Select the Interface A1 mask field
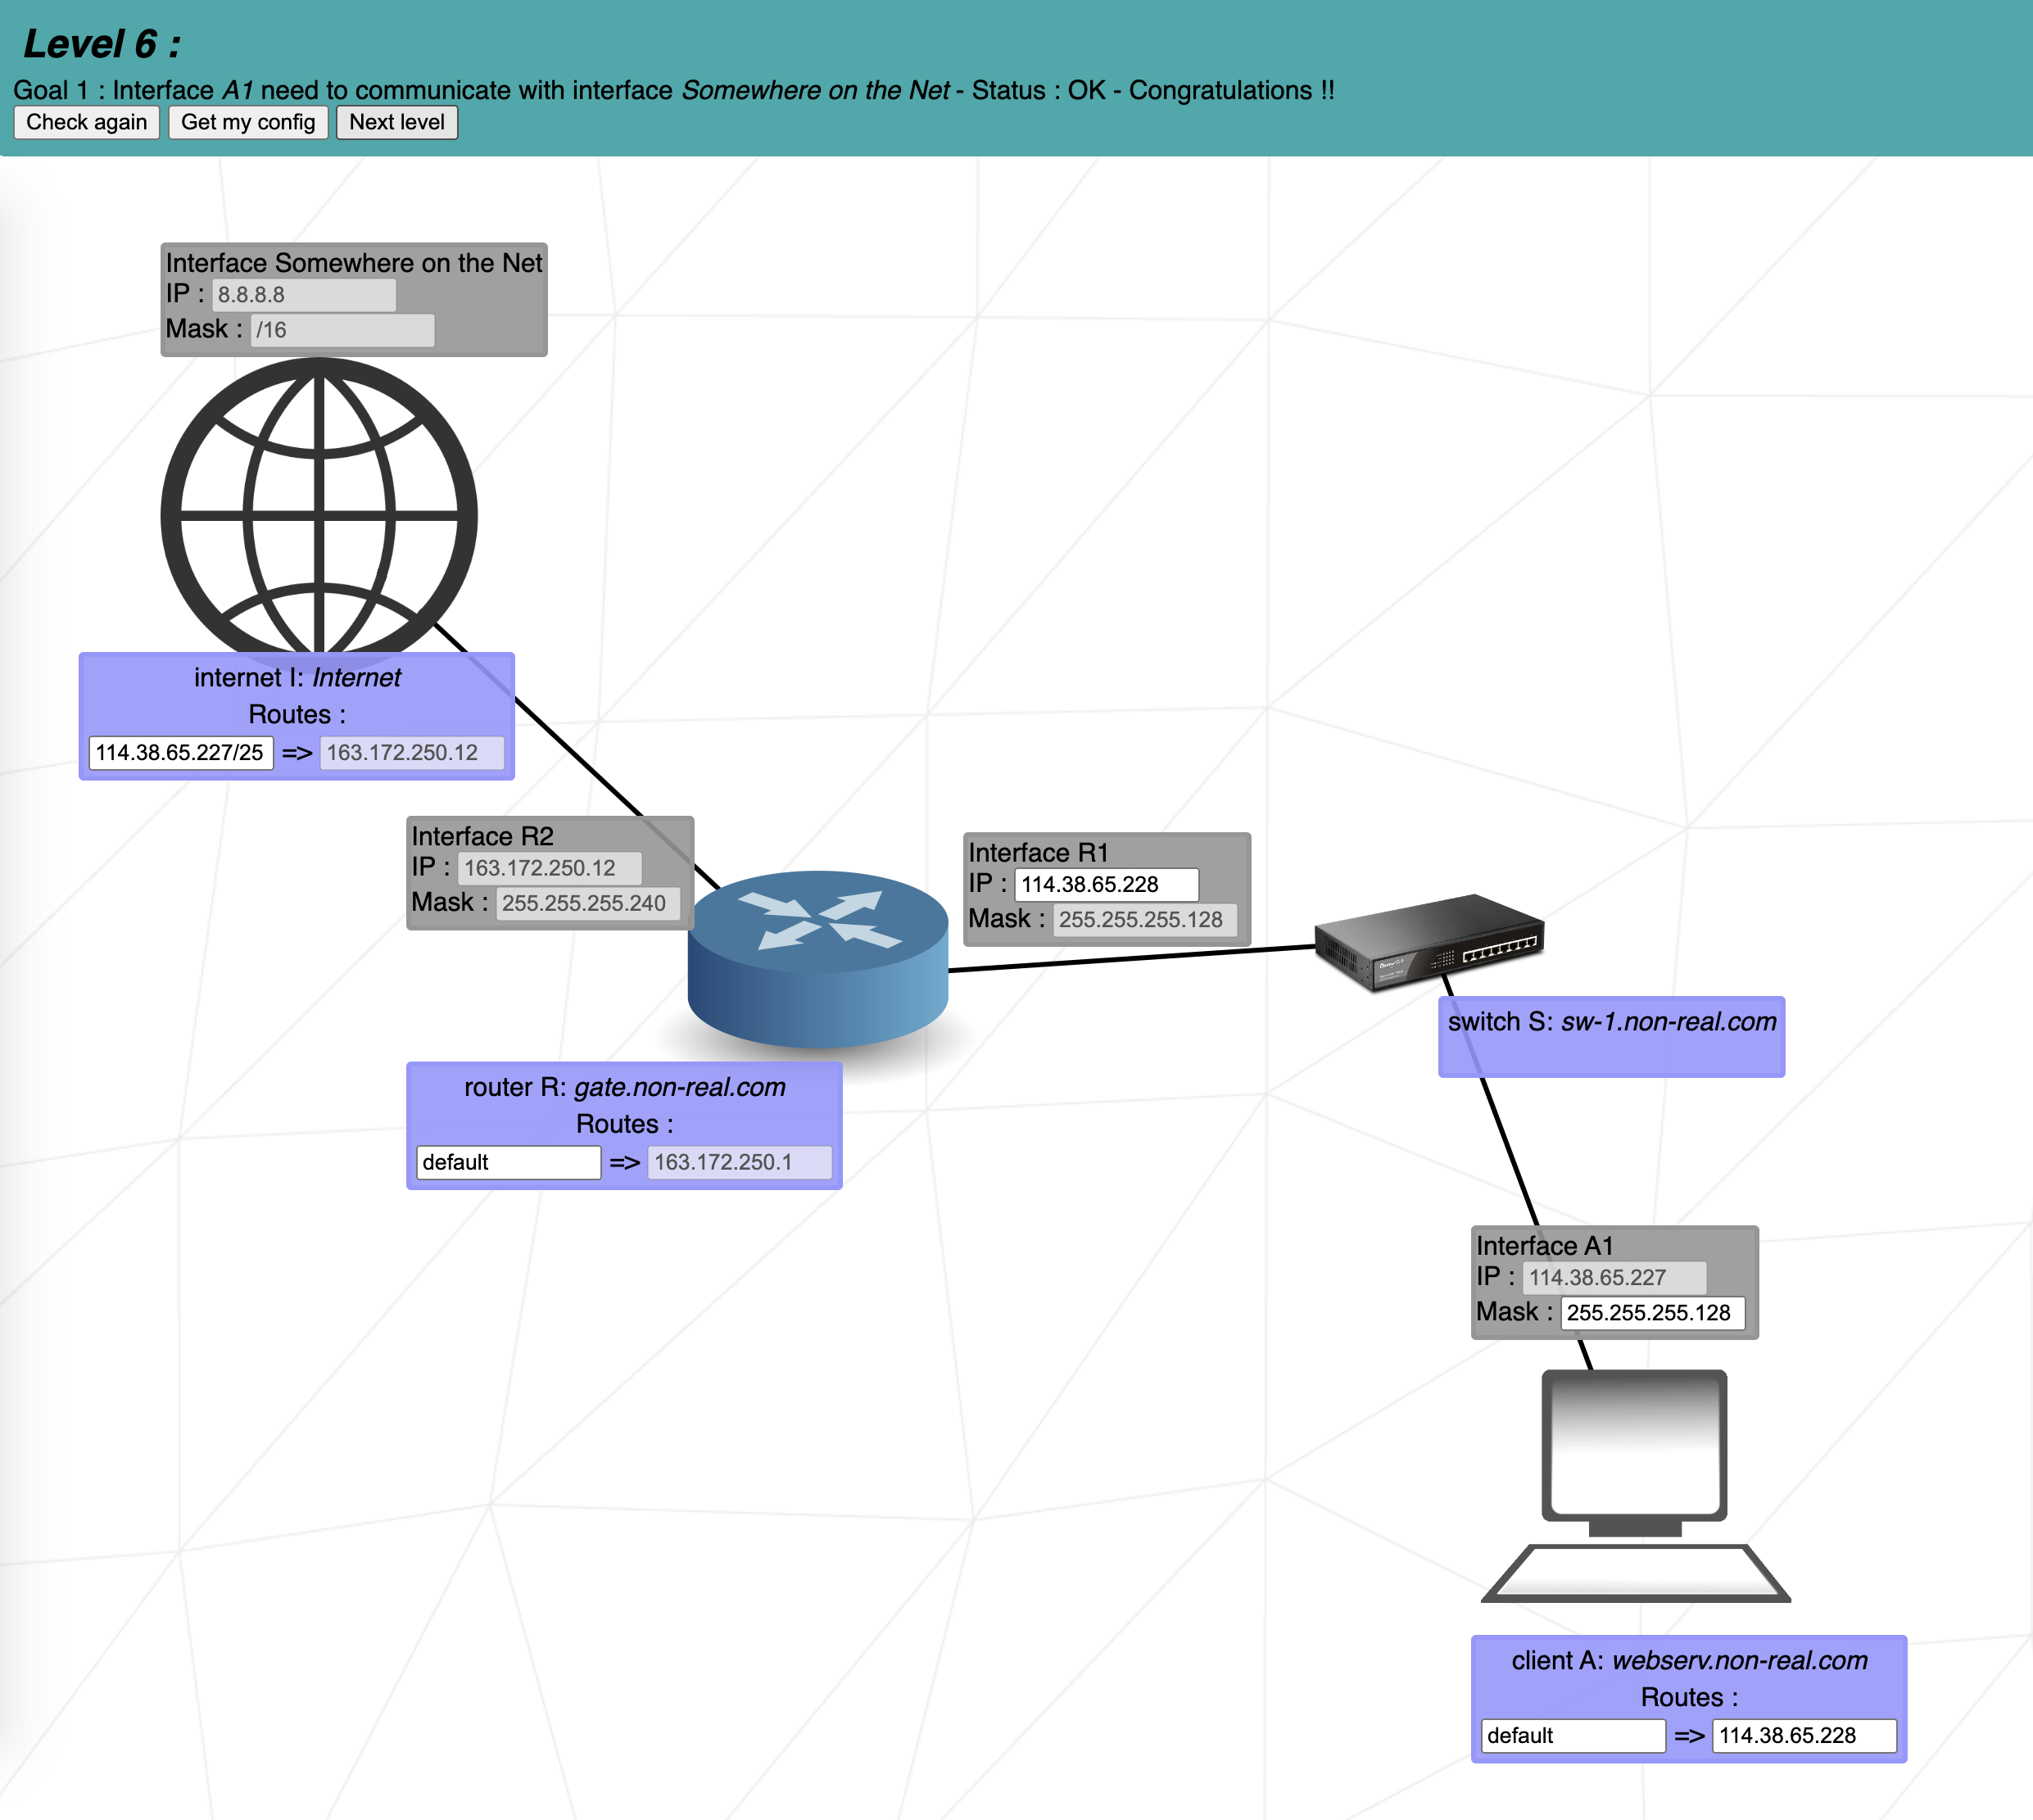The width and height of the screenshot is (2033, 1820). coord(1653,1312)
